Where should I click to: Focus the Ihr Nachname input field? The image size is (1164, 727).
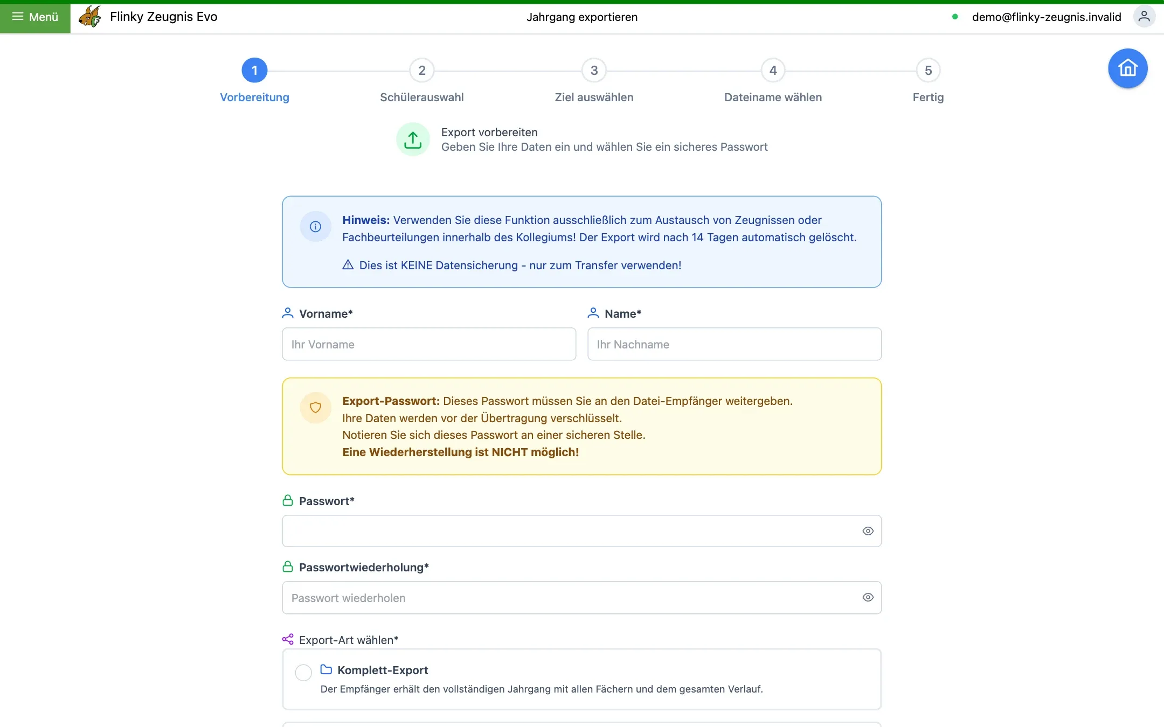[735, 344]
